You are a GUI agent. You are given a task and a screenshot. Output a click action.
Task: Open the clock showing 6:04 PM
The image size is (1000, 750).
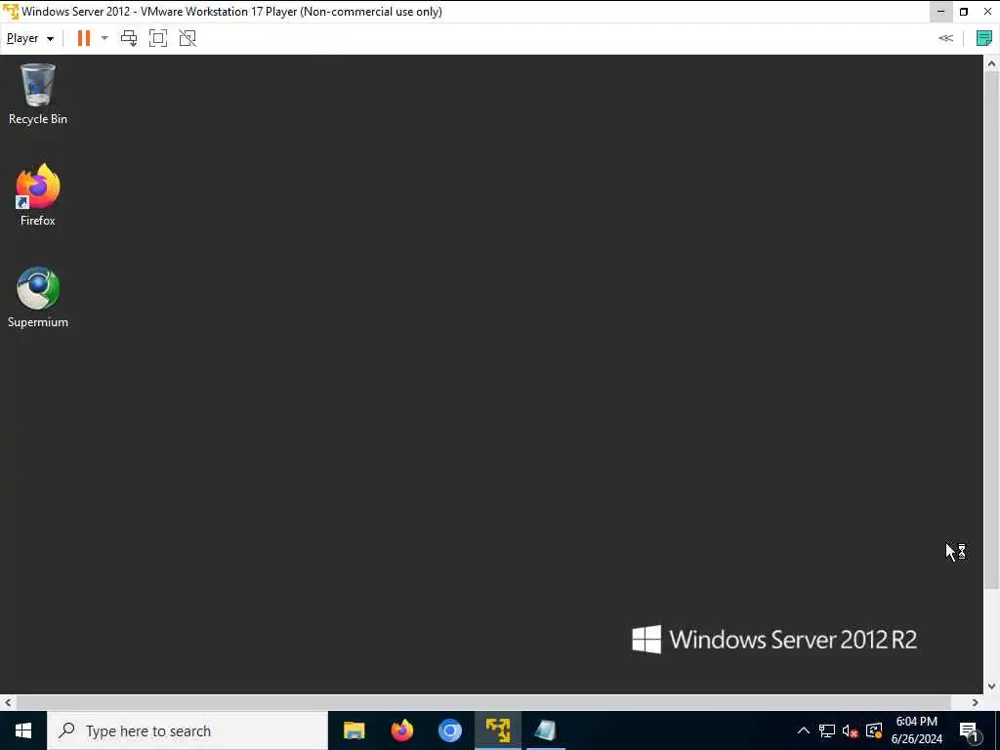[916, 730]
